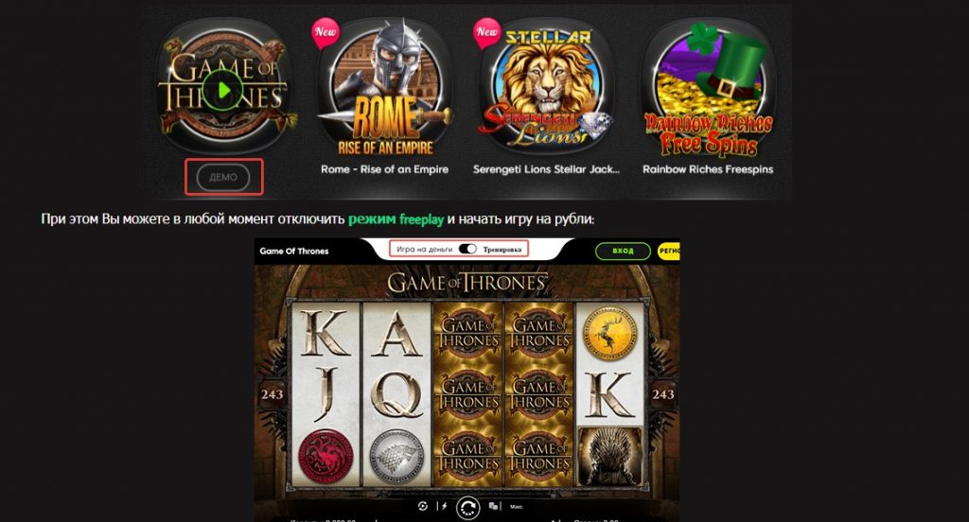
Task: Click Rainbow Riches Freespins caption
Action: (x=708, y=169)
